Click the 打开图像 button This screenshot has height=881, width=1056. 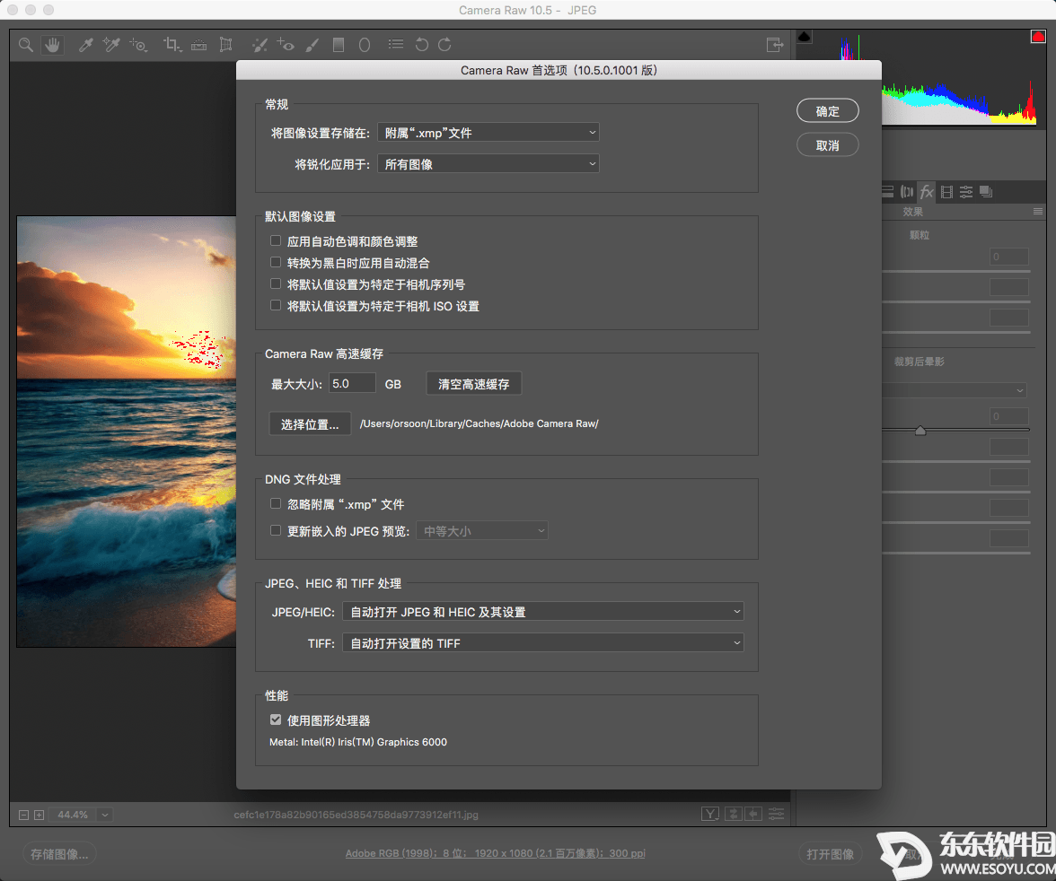[x=831, y=854]
